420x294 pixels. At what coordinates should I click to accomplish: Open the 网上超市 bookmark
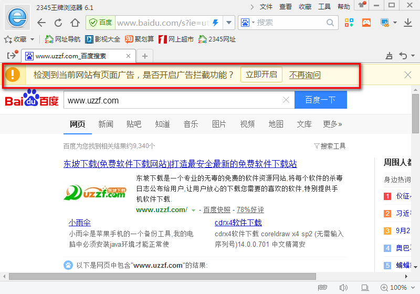176,39
